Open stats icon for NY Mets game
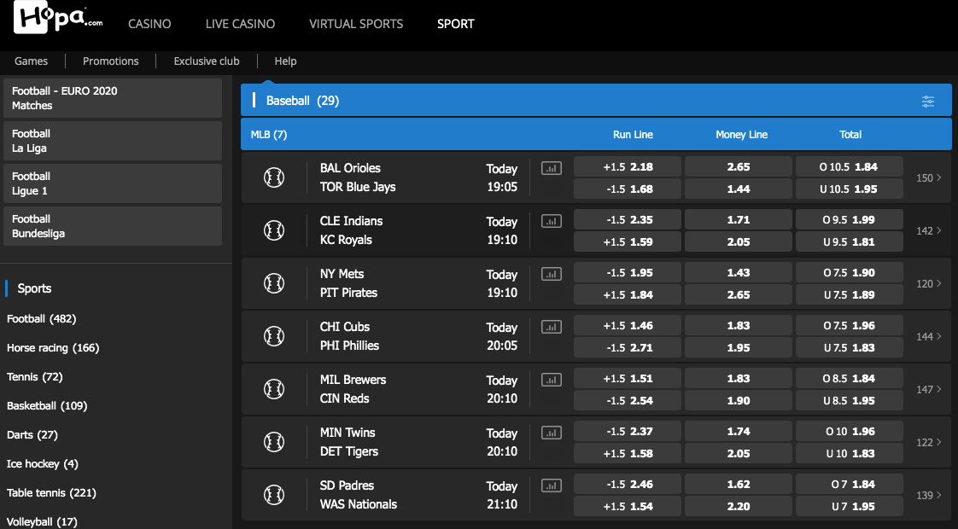The image size is (958, 529). [x=551, y=274]
